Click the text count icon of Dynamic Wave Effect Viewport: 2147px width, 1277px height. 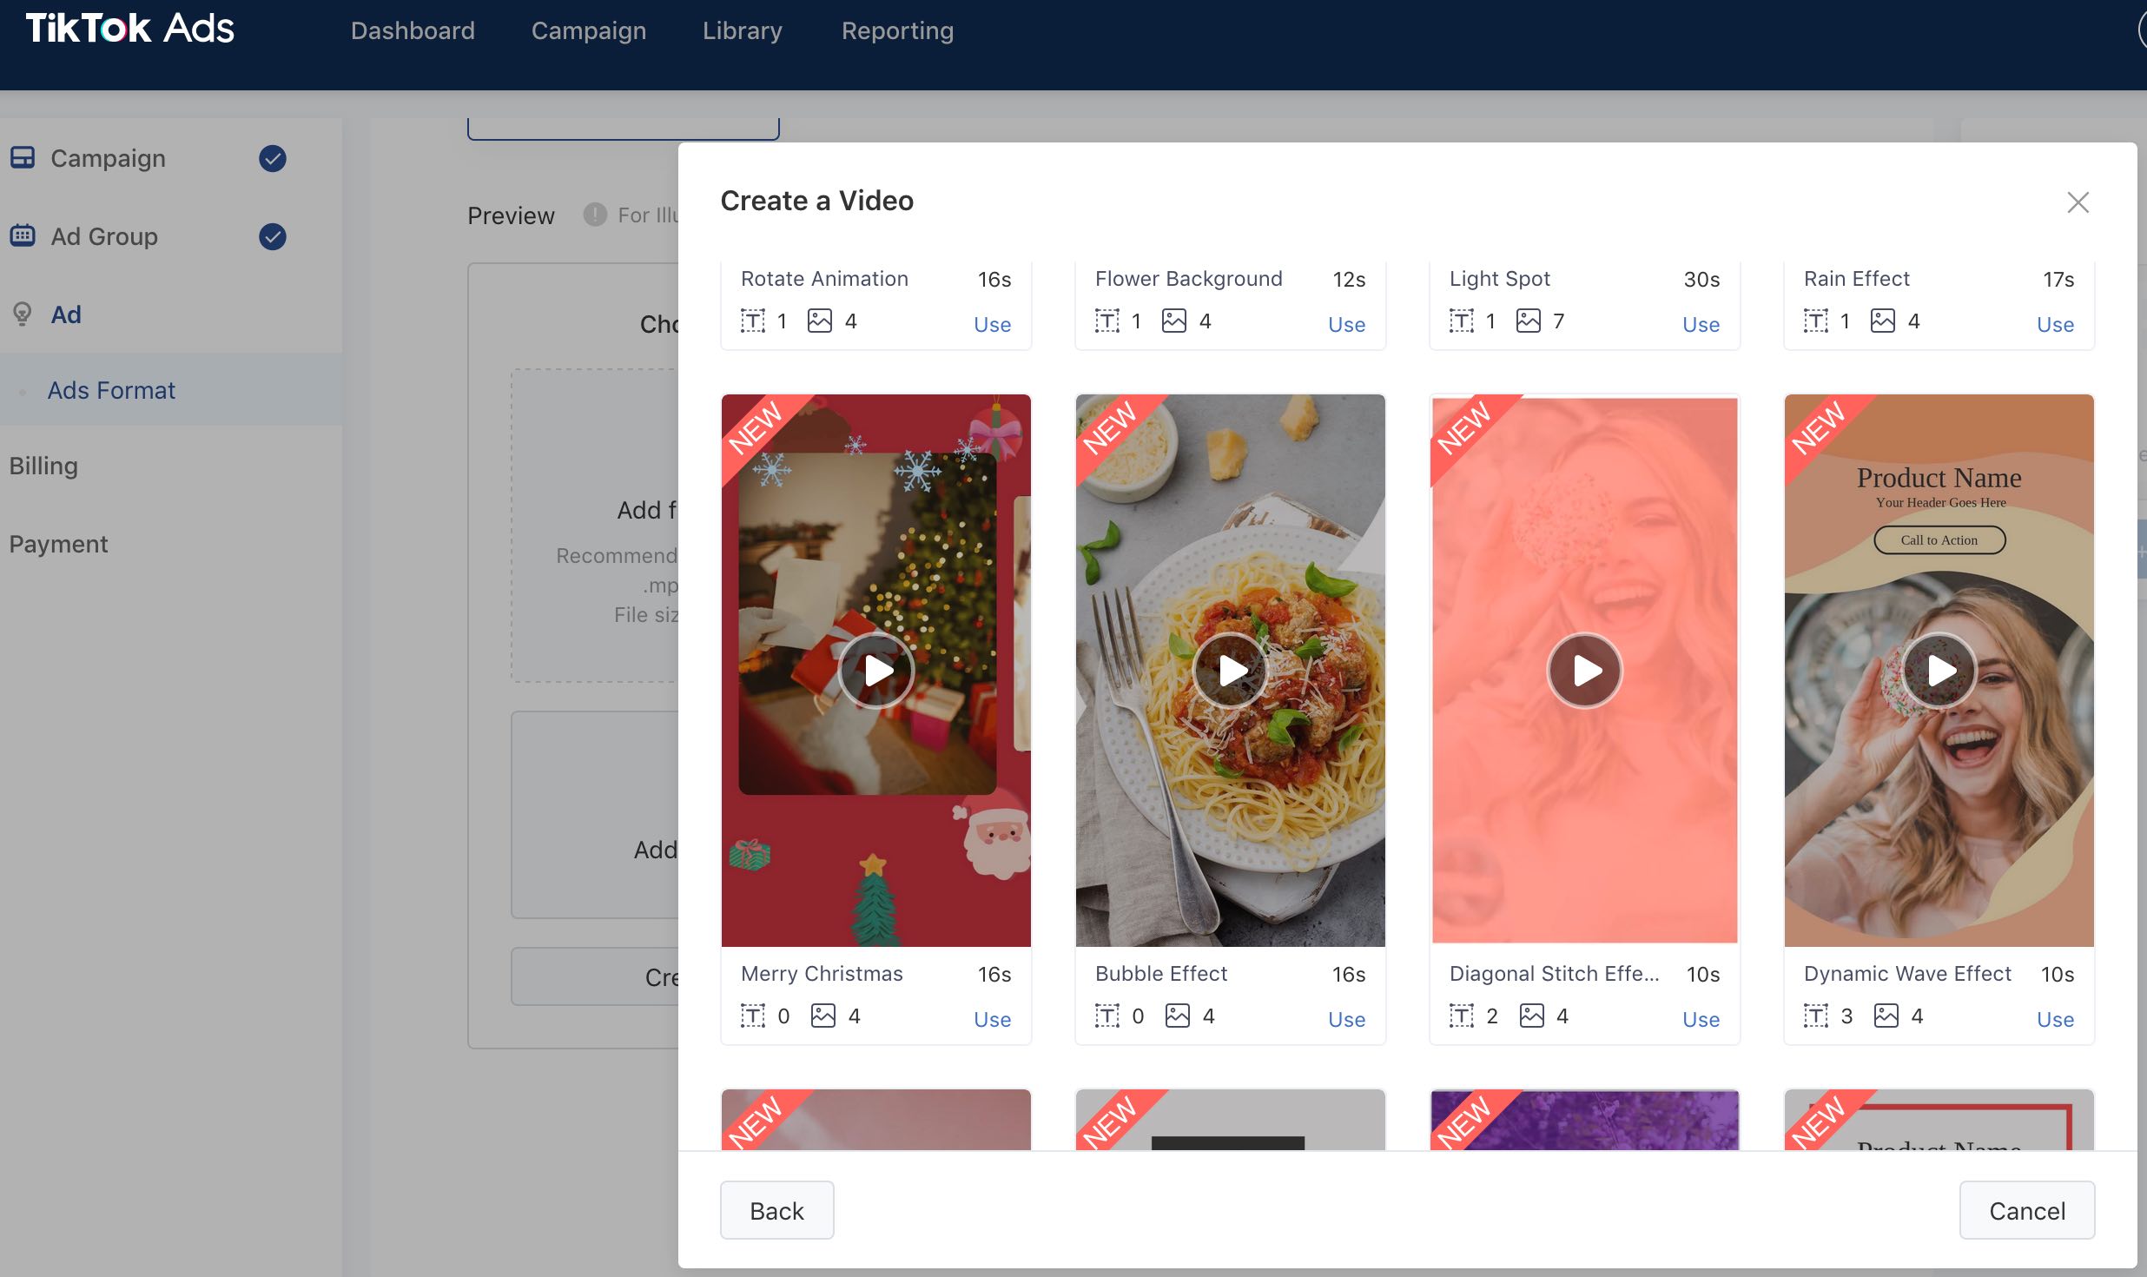click(1816, 1016)
